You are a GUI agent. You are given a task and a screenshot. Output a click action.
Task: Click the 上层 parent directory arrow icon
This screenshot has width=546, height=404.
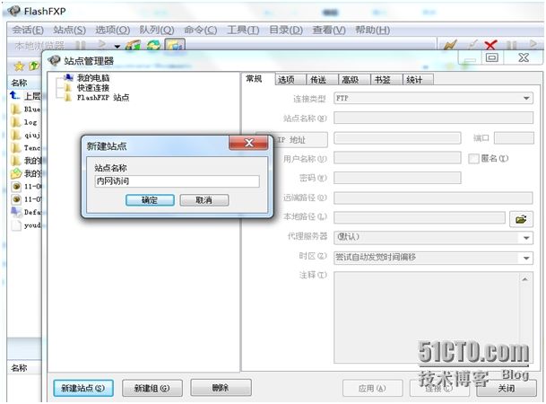coord(15,94)
